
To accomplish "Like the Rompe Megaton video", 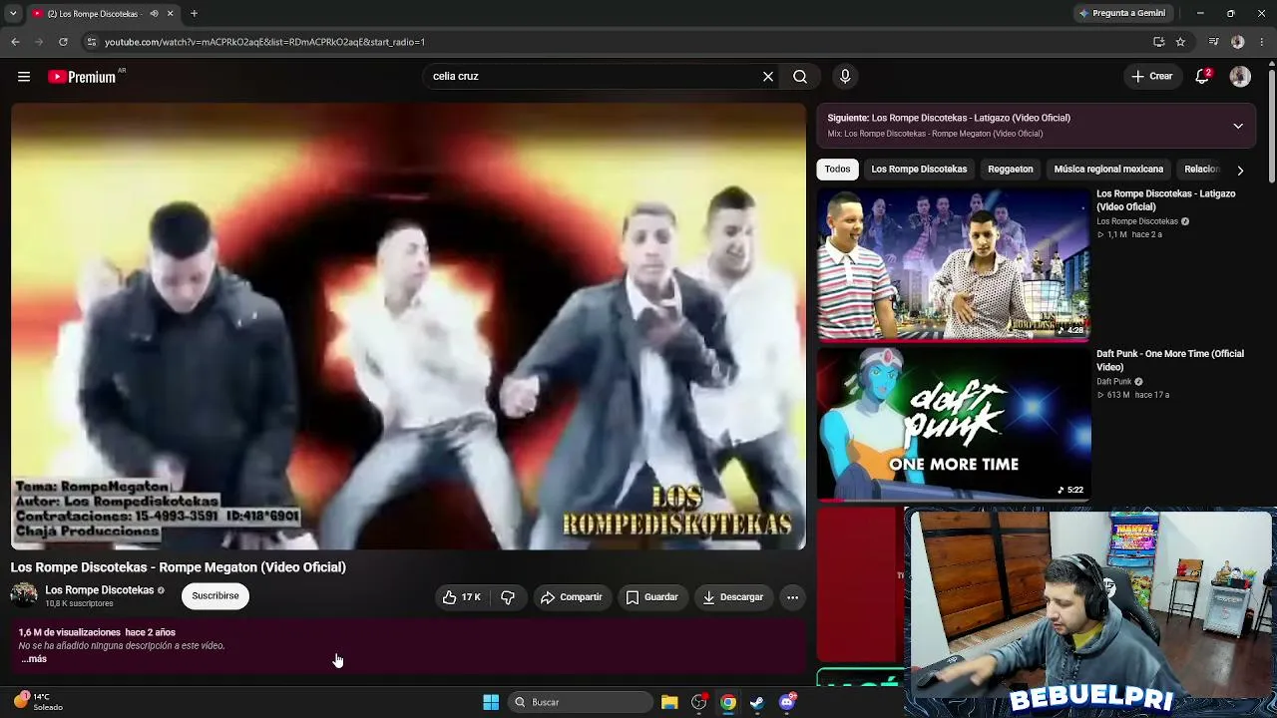I will 461,597.
